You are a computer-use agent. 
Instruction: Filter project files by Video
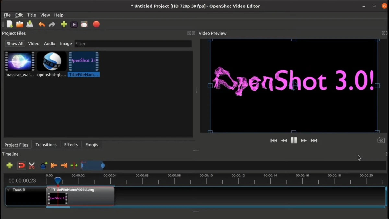(x=33, y=43)
